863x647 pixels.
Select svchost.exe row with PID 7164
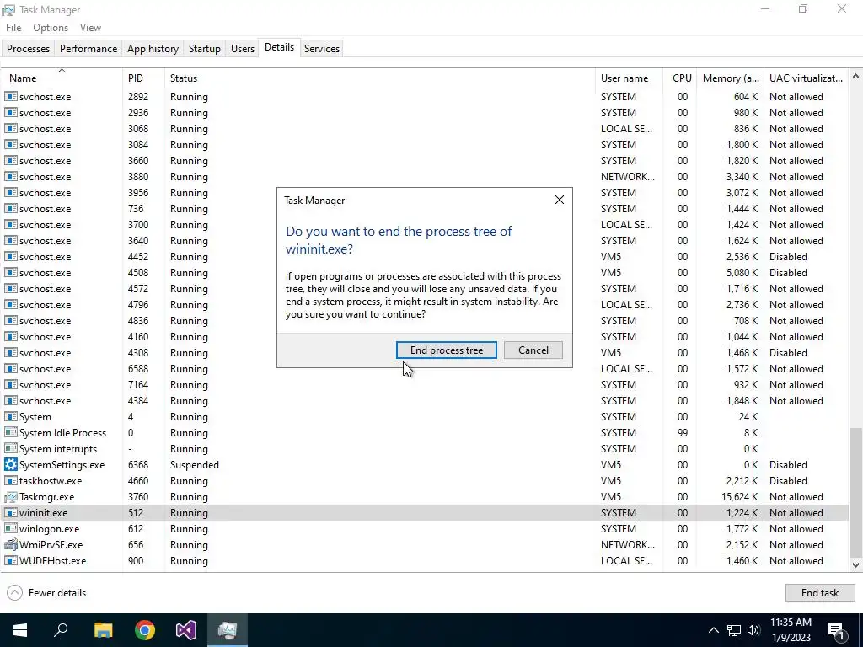click(x=425, y=384)
